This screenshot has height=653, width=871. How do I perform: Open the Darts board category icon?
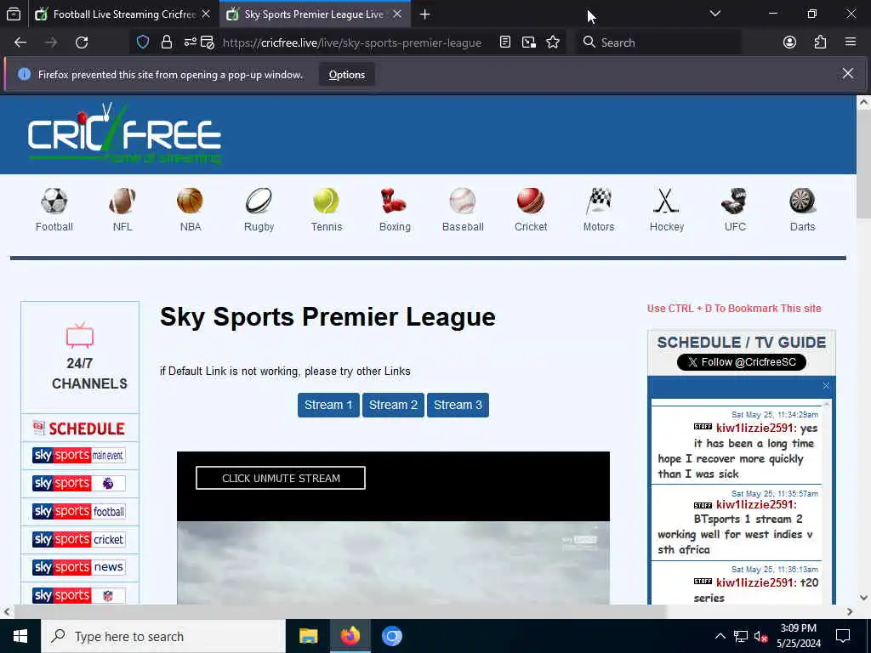[802, 201]
